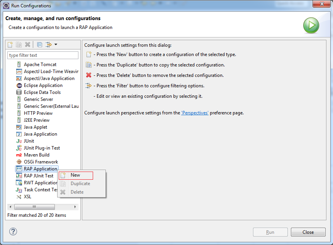Click the Delete configuration toolbar icon
The width and height of the screenshot is (333, 245).
click(x=27, y=44)
